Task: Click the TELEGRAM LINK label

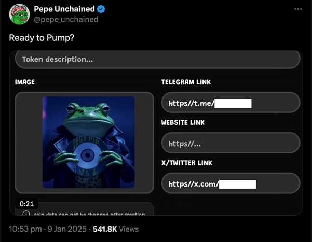Action: tap(186, 82)
